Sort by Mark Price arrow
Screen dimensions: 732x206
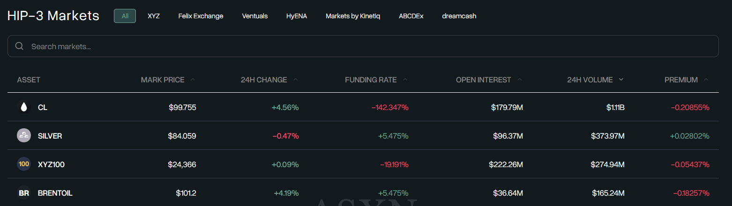(193, 80)
